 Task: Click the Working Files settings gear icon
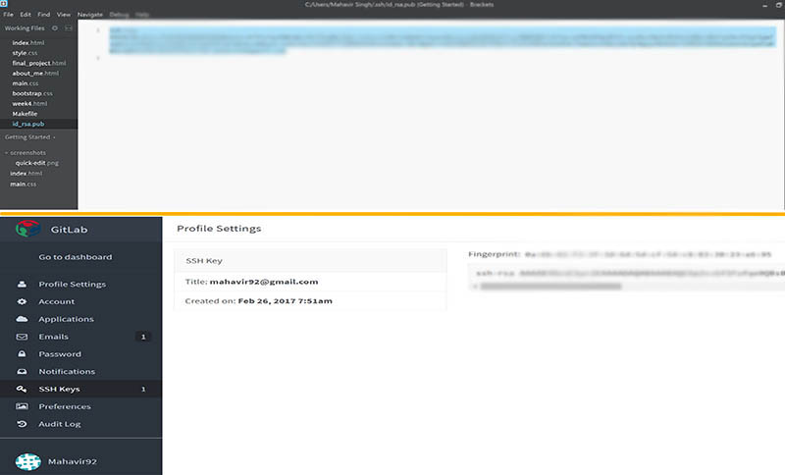tap(55, 28)
